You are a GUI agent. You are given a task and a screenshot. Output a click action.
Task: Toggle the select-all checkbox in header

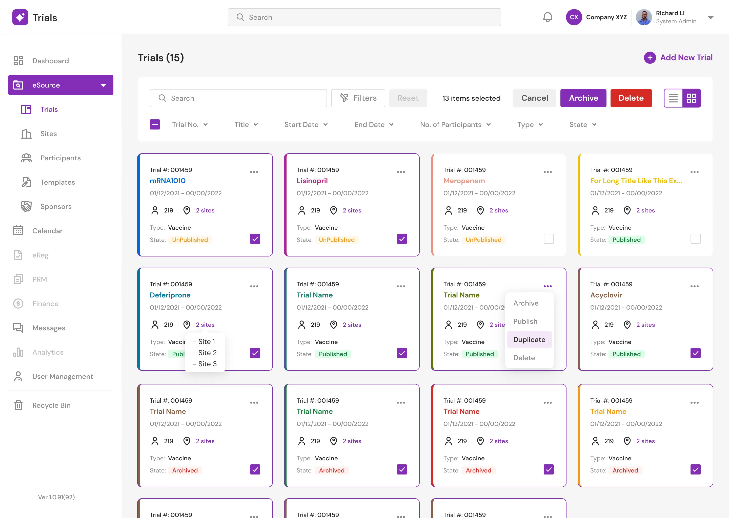pos(155,124)
